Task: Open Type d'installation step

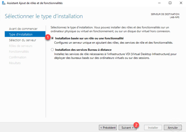Action: click(25, 34)
